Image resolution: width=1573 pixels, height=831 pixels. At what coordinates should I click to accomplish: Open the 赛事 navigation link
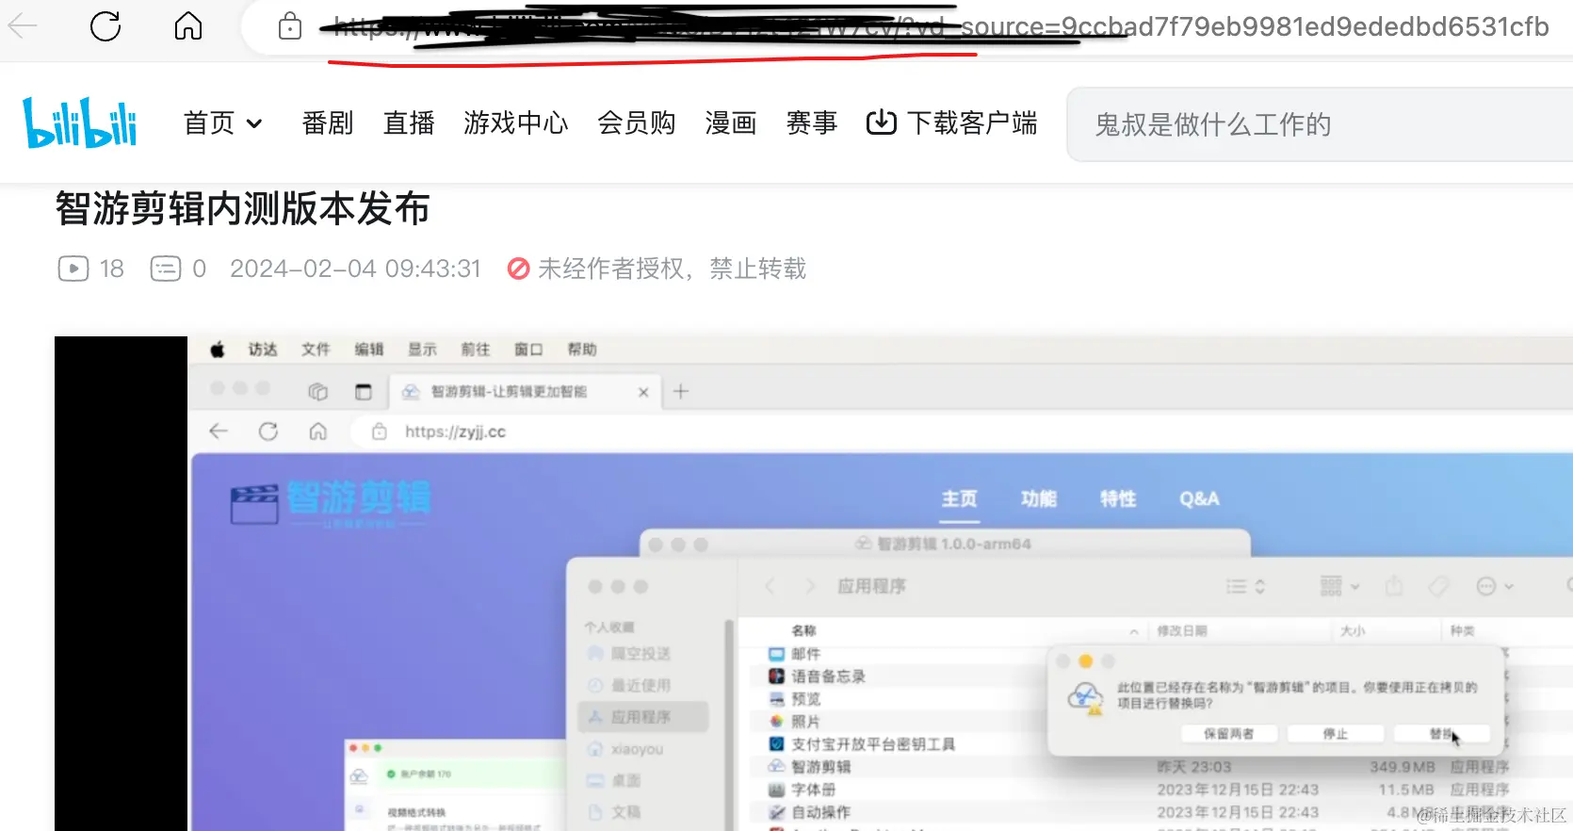pyautogui.click(x=812, y=122)
